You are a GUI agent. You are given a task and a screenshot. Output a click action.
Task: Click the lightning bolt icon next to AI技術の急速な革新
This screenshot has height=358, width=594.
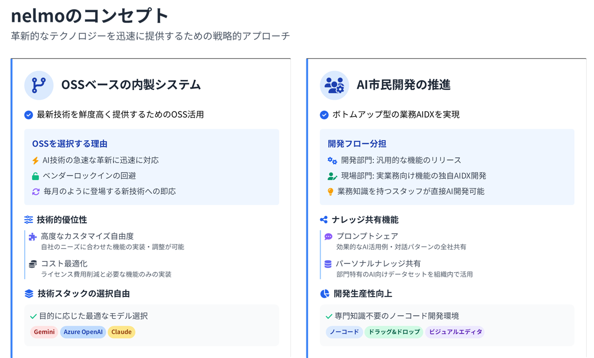point(36,160)
